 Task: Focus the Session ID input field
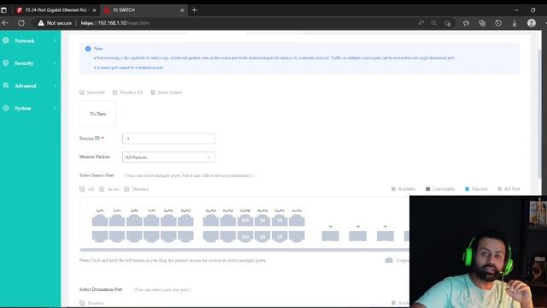point(168,139)
